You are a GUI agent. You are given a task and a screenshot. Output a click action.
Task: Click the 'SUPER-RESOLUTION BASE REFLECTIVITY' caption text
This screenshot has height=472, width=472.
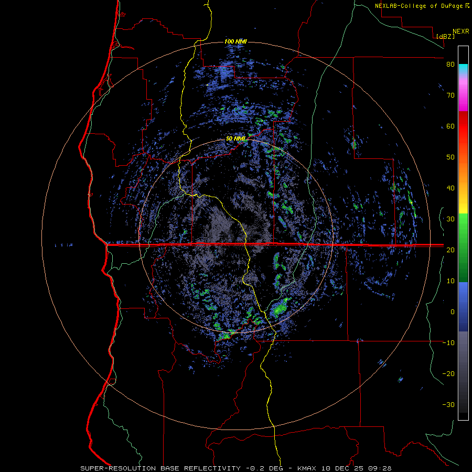tap(160, 468)
